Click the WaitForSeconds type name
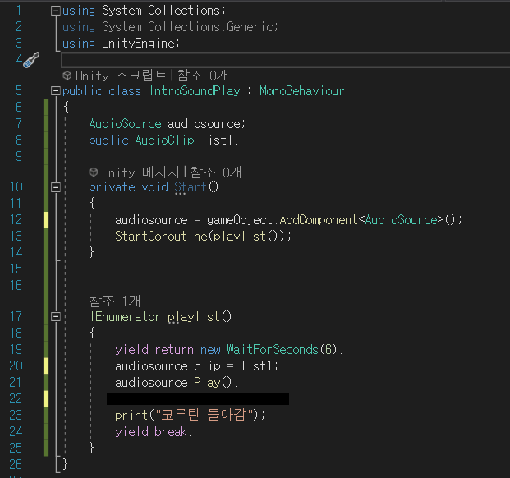The image size is (510, 478). coord(272,350)
